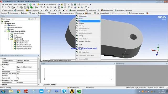Open Skype from the taskbar
Image resolution: width=168 pixels, height=94 pixels.
pyautogui.click(x=64, y=91)
